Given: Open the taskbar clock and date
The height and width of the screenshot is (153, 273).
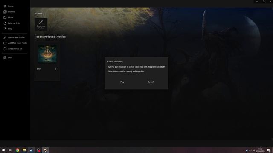Looking at the screenshot, I should 261,150.
